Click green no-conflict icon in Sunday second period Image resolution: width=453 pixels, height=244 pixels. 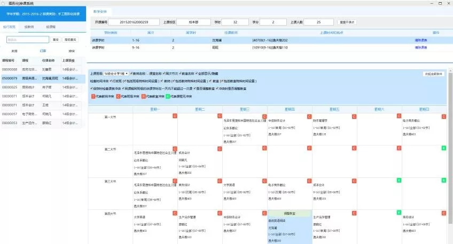(444, 148)
